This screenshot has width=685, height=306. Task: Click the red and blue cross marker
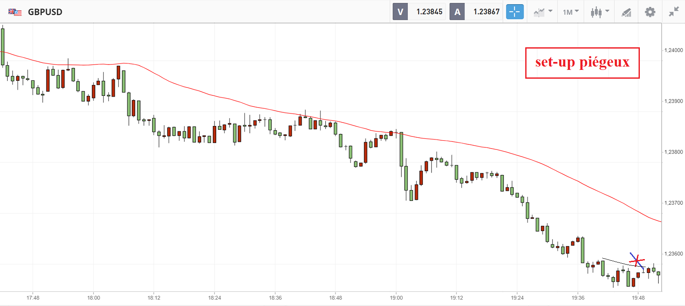636,261
